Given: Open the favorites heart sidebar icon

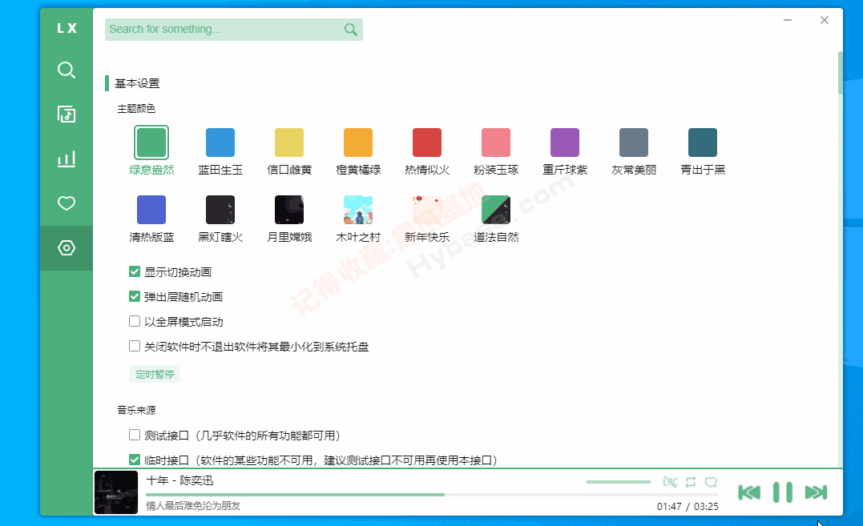Looking at the screenshot, I should [x=66, y=203].
